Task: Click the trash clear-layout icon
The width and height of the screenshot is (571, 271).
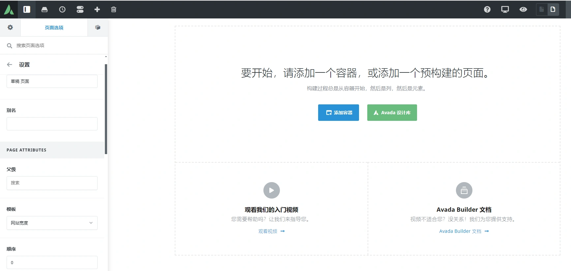Action: pos(114,10)
